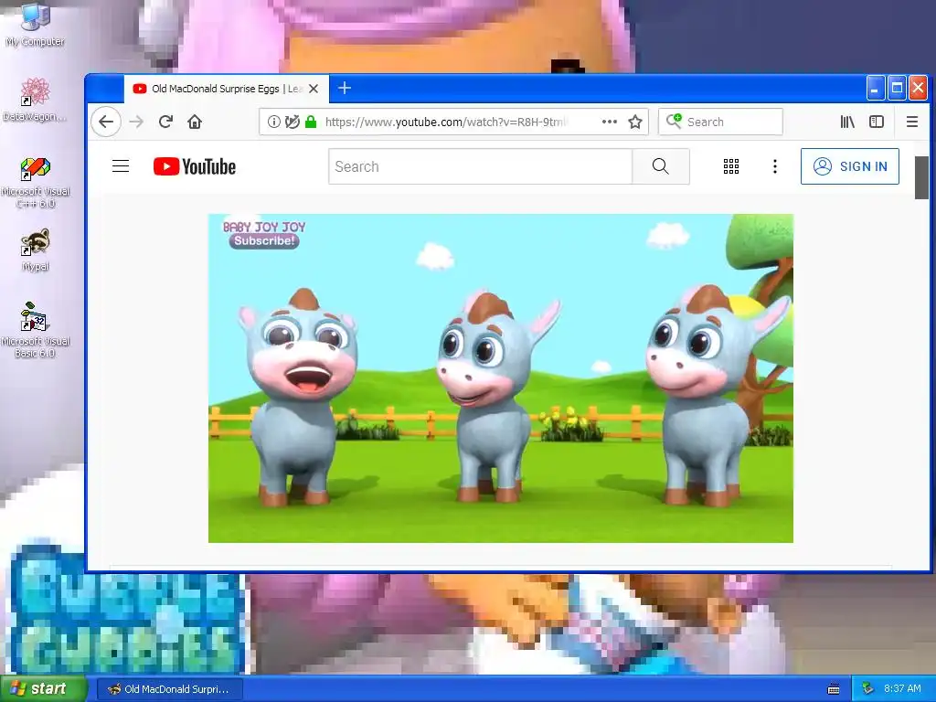Image resolution: width=936 pixels, height=702 pixels.
Task: Open the browser hamburger menu
Action: [x=912, y=122]
